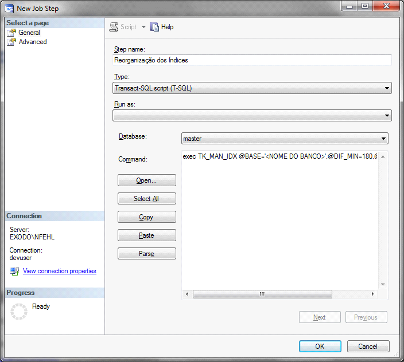Image resolution: width=404 pixels, height=362 pixels.
Task: Open the Type dropdown
Action: click(x=252, y=88)
